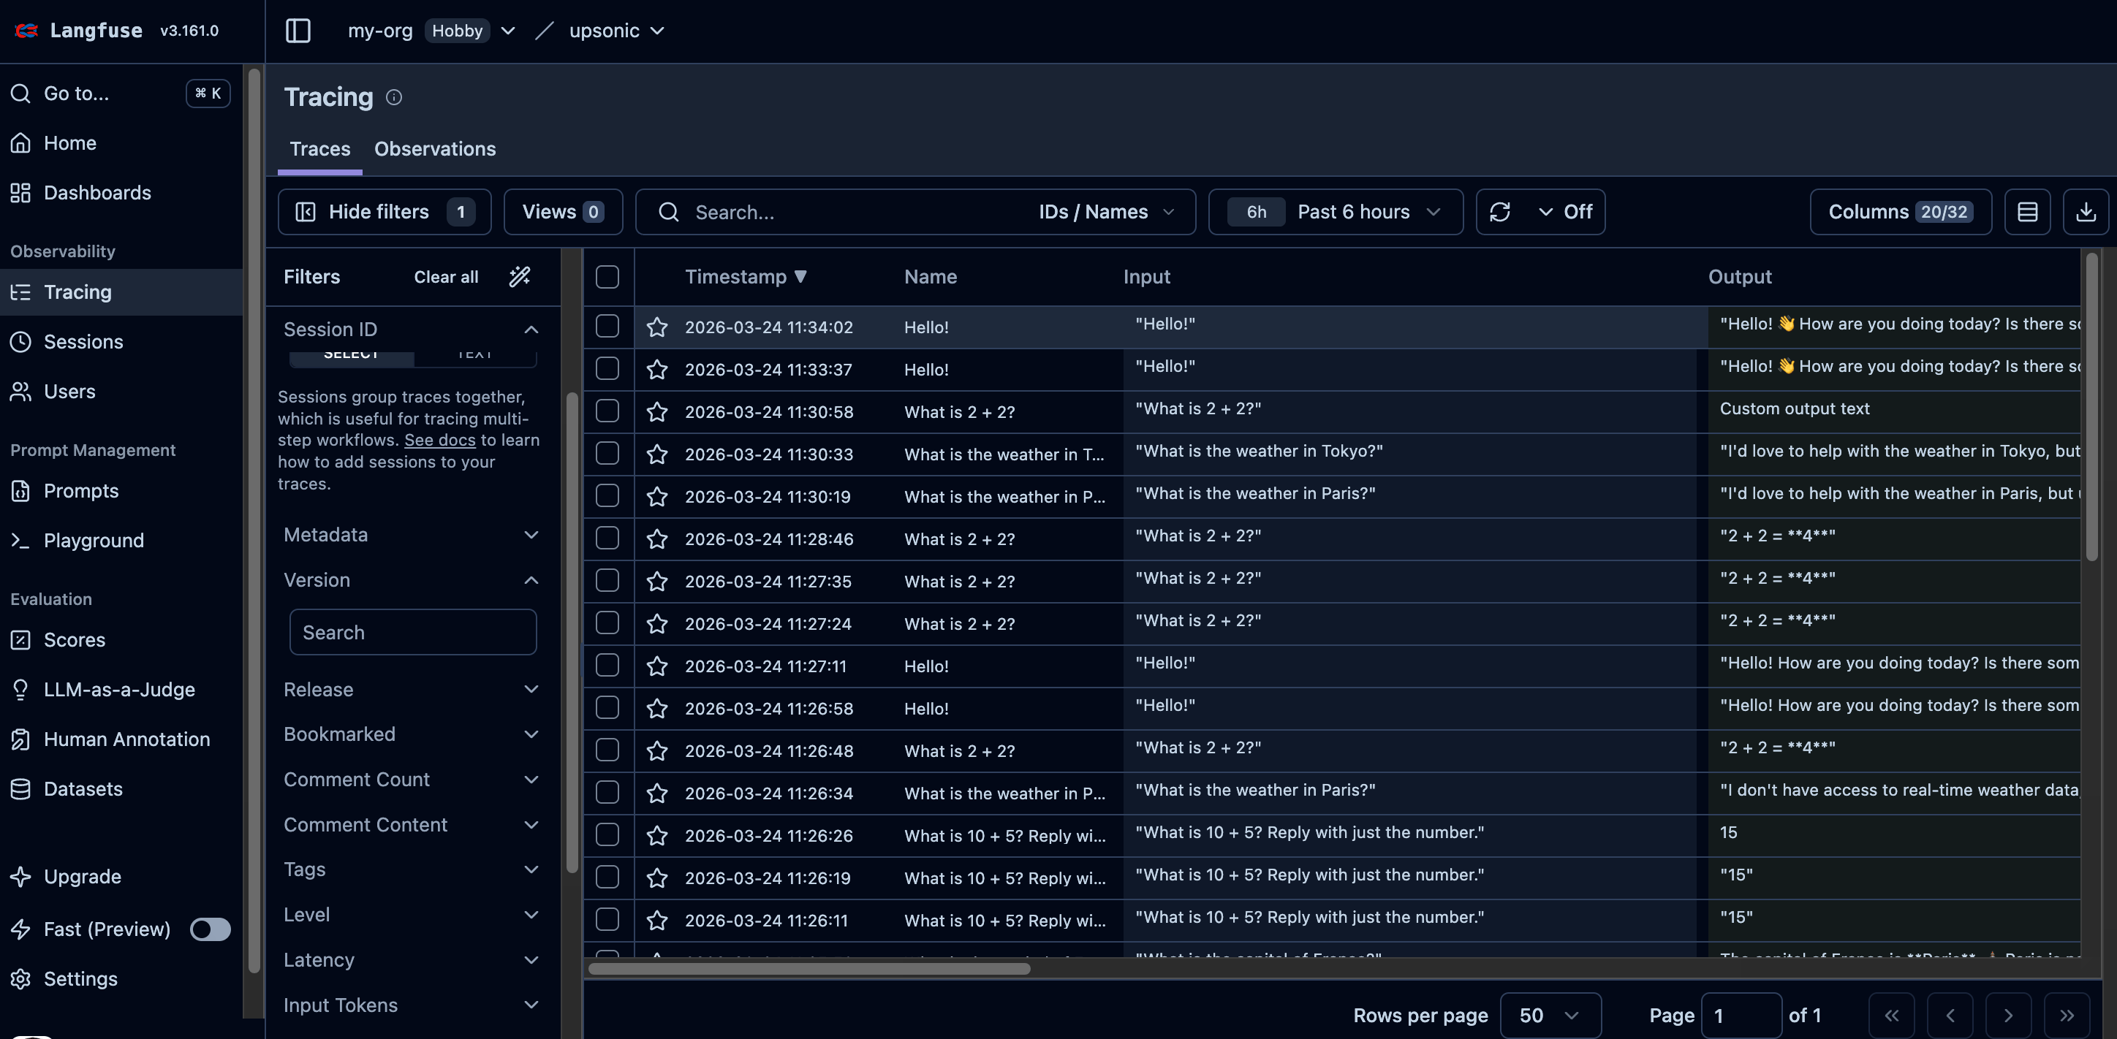Open Rows per page dropdown
Image resolution: width=2117 pixels, height=1039 pixels.
(x=1550, y=1015)
